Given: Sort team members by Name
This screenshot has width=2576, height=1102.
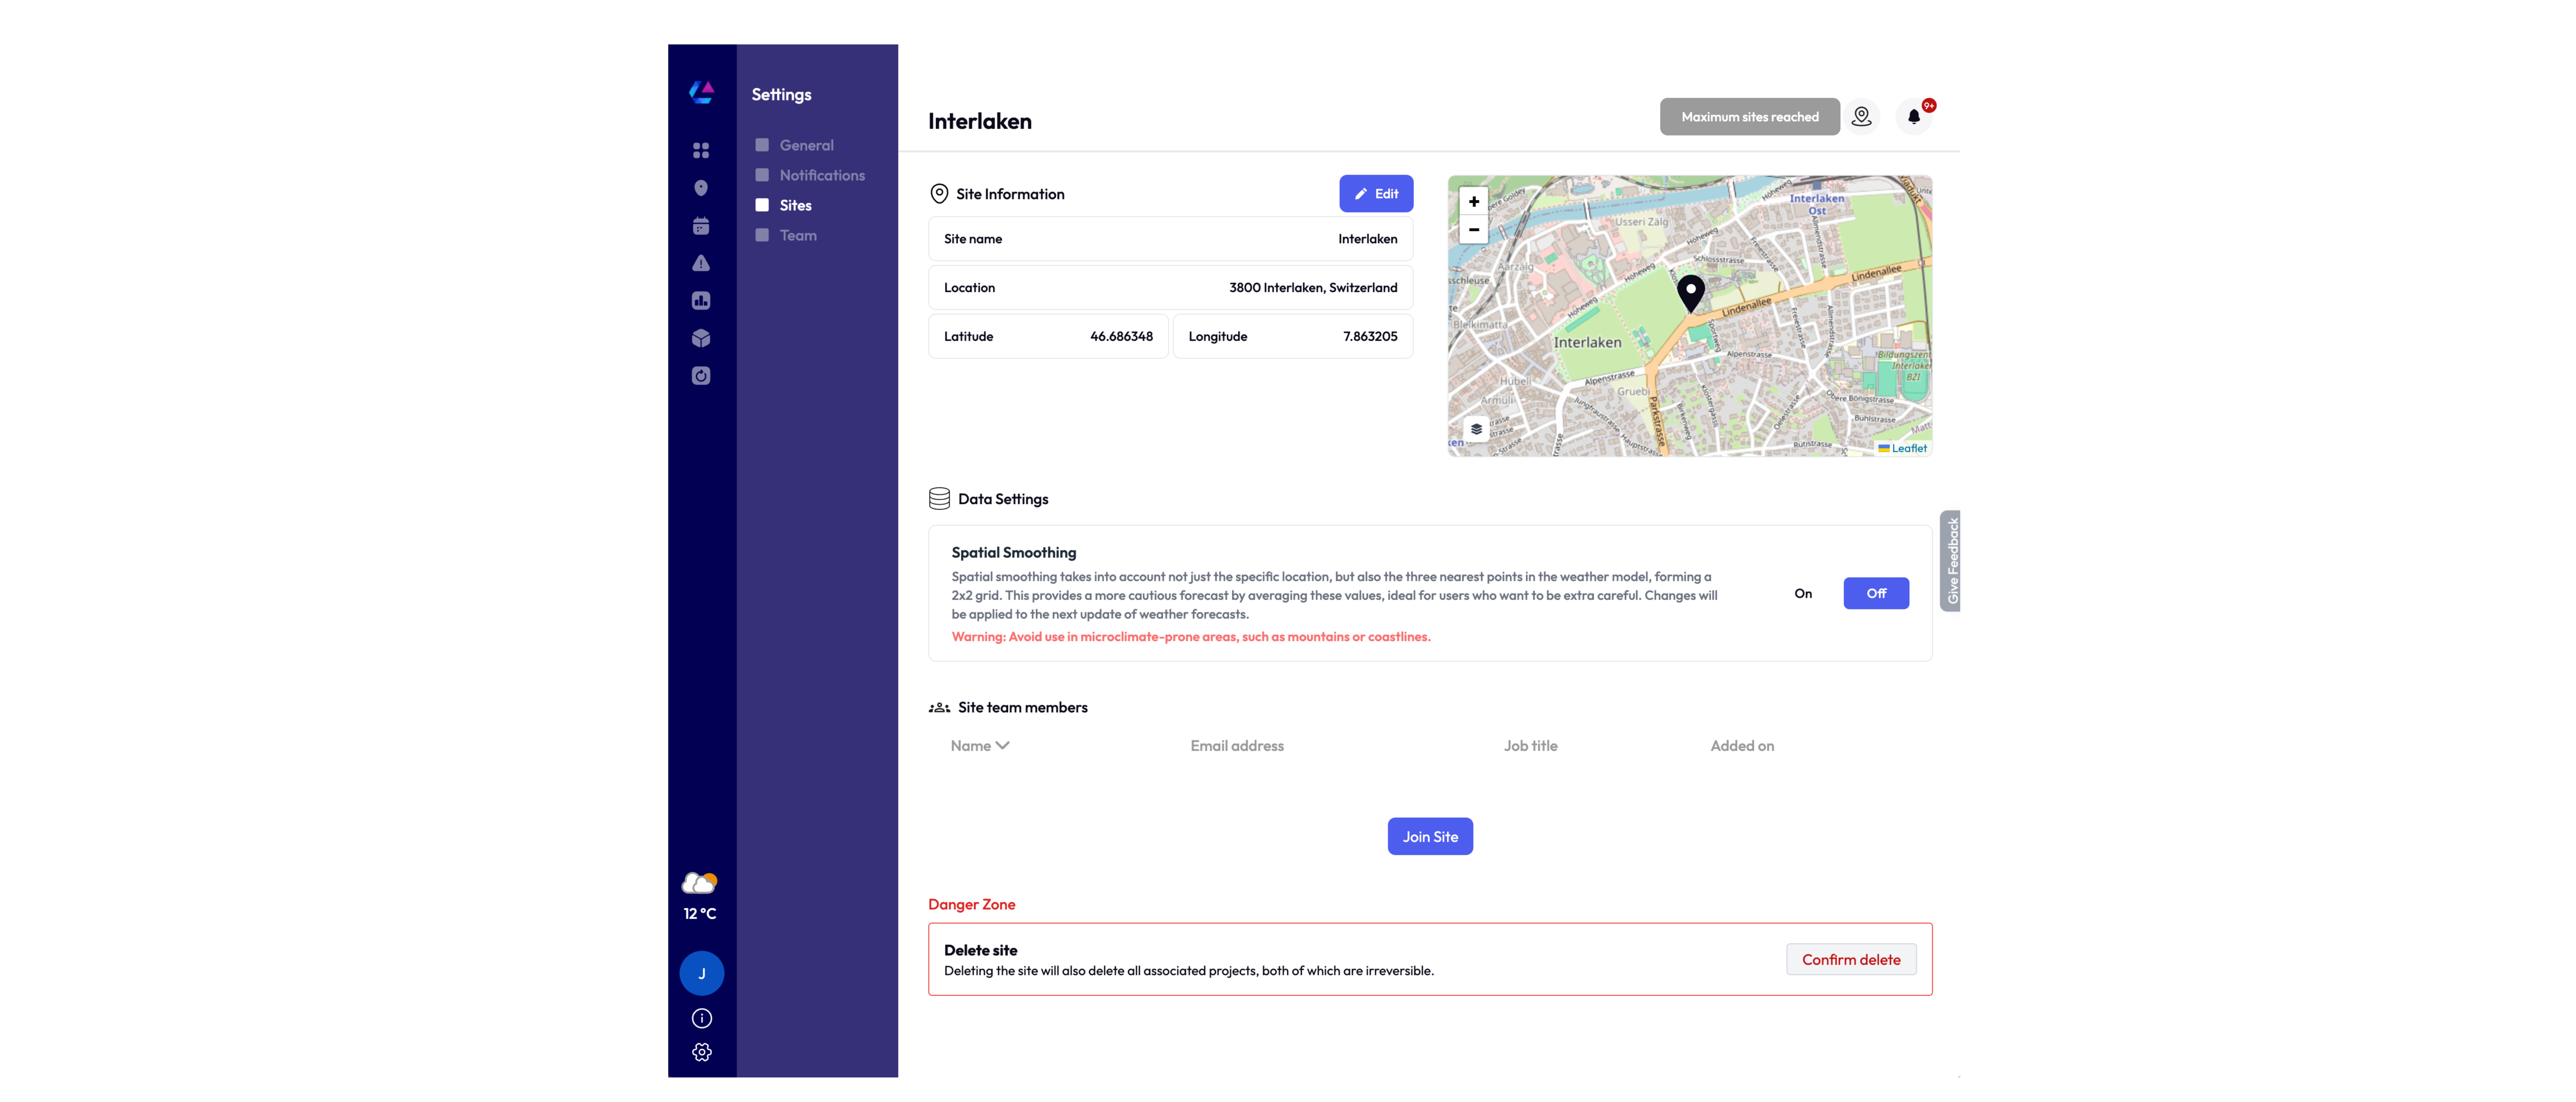Looking at the screenshot, I should tap(979, 745).
